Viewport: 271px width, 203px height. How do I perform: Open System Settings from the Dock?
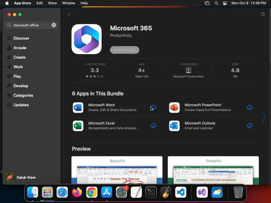(121, 192)
